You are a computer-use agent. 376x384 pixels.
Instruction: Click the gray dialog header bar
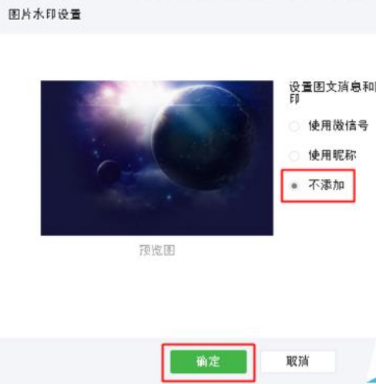(x=188, y=16)
